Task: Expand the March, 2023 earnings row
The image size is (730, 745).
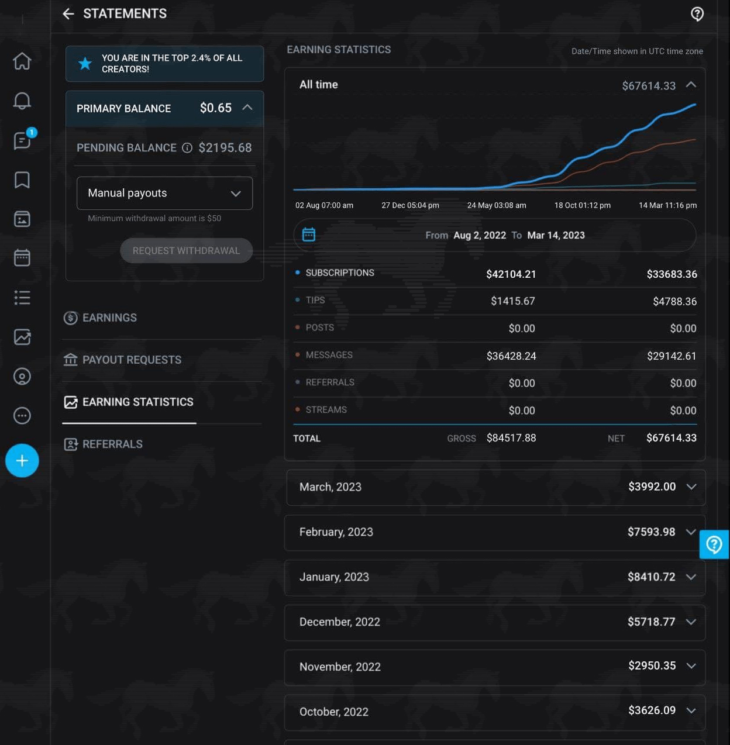Action: (691, 487)
